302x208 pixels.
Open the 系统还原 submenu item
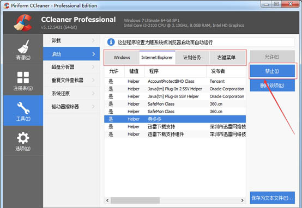[71, 93]
